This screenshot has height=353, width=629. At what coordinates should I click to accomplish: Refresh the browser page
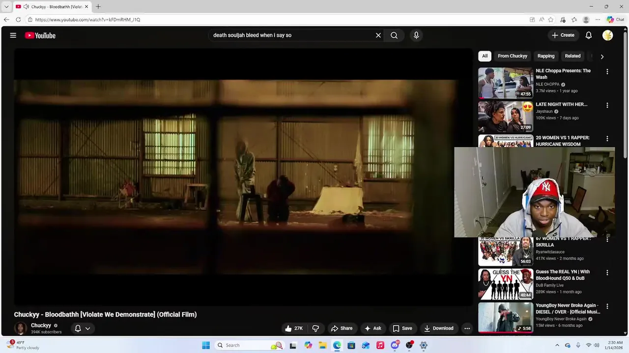click(x=18, y=20)
